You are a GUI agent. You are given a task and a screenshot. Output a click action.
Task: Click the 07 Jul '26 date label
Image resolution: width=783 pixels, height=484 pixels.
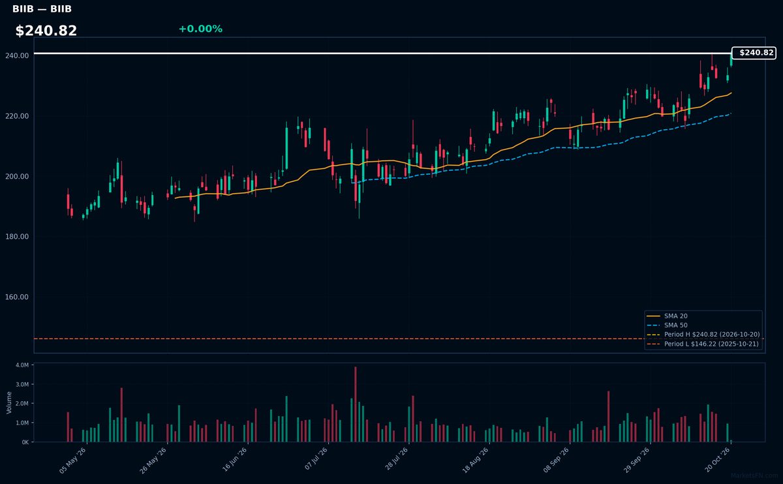(315, 460)
